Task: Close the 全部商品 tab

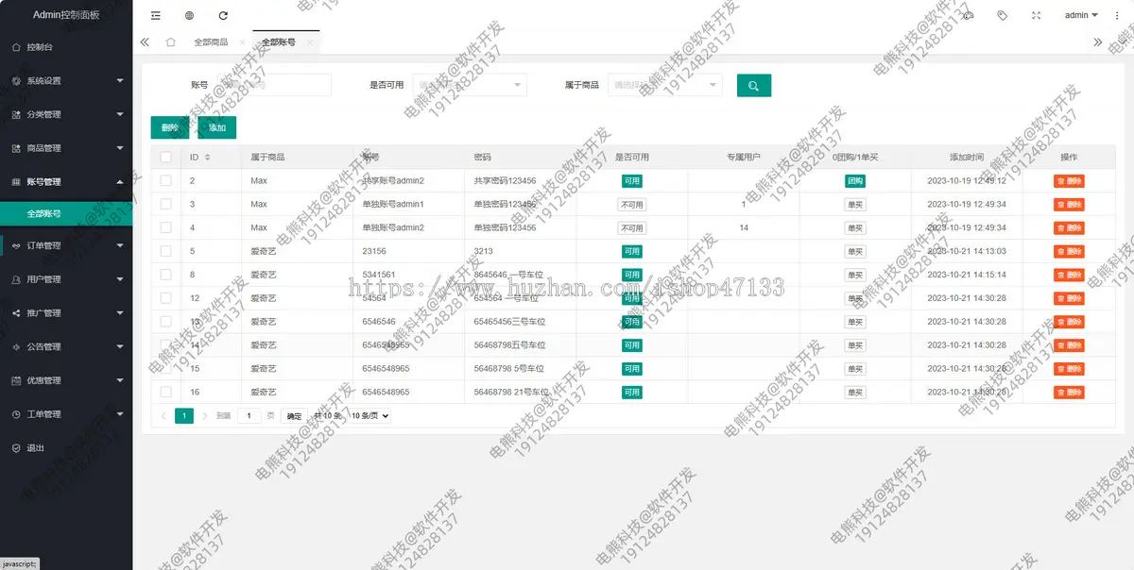Action: coord(243,42)
